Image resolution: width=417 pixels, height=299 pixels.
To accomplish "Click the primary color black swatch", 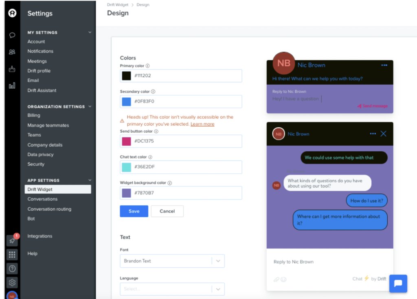I will coord(126,76).
